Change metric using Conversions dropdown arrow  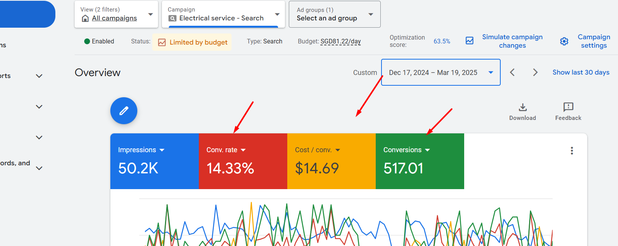tap(428, 150)
